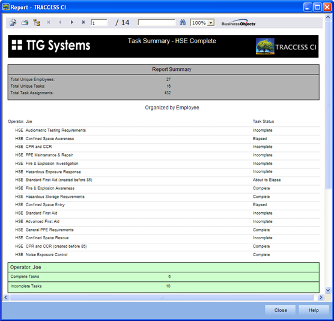
Task: Click the vertical scrollbar down arrow
Action: point(328,290)
